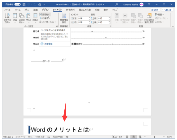Click the Wordのメリットとは heading
This screenshot has width=177, height=140.
point(60,130)
